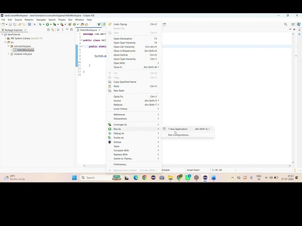Toggle Link with Editor in Package Explorer
Screen dimensions: 302x226
pyautogui.click(x=52, y=30)
